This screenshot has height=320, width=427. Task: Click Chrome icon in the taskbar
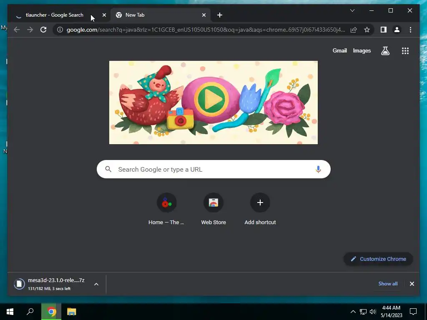(x=51, y=312)
